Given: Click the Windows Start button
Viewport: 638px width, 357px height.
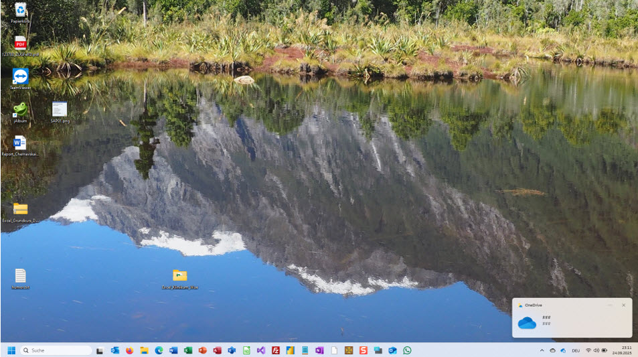Looking at the screenshot, I should tap(11, 350).
